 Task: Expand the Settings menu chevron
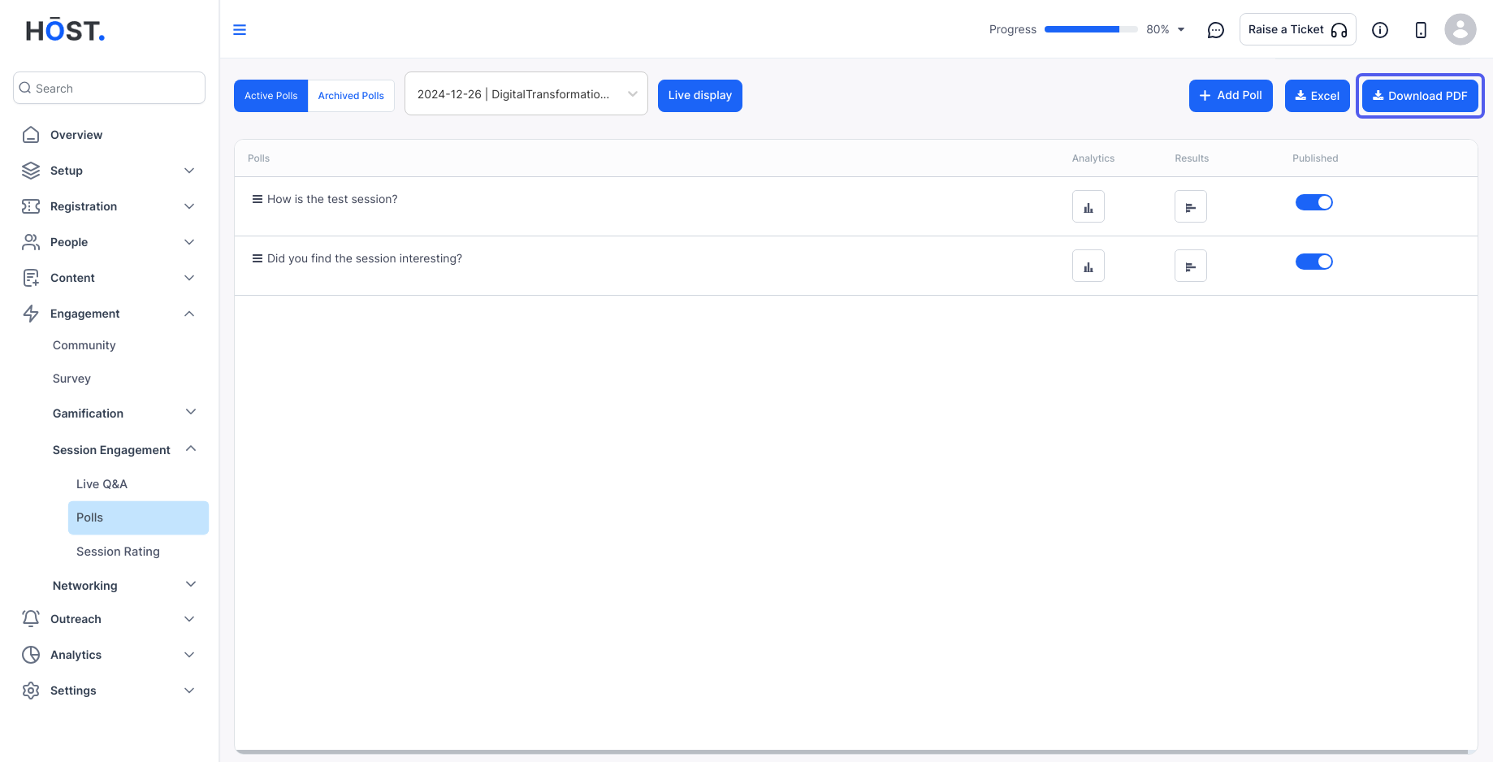click(x=189, y=691)
